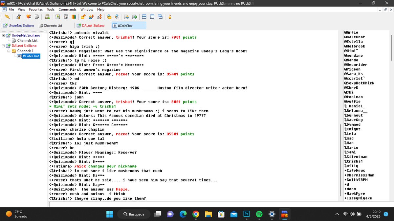Image resolution: width=394 pixels, height=221 pixels.
Task: Click the channel window system menu icon
Action: tap(4, 9)
